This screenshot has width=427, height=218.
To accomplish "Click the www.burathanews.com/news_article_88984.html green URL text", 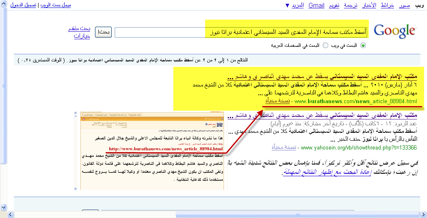I will point(356,101).
